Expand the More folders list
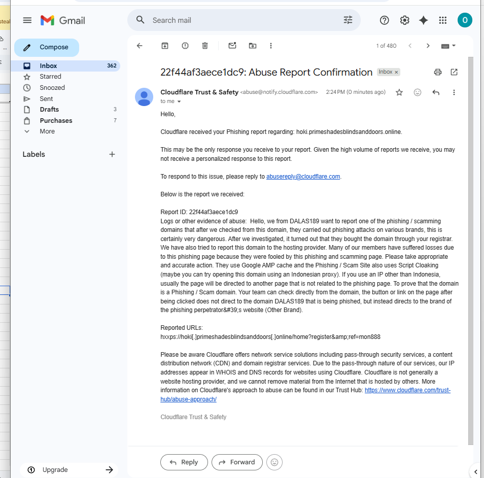 pos(65,131)
